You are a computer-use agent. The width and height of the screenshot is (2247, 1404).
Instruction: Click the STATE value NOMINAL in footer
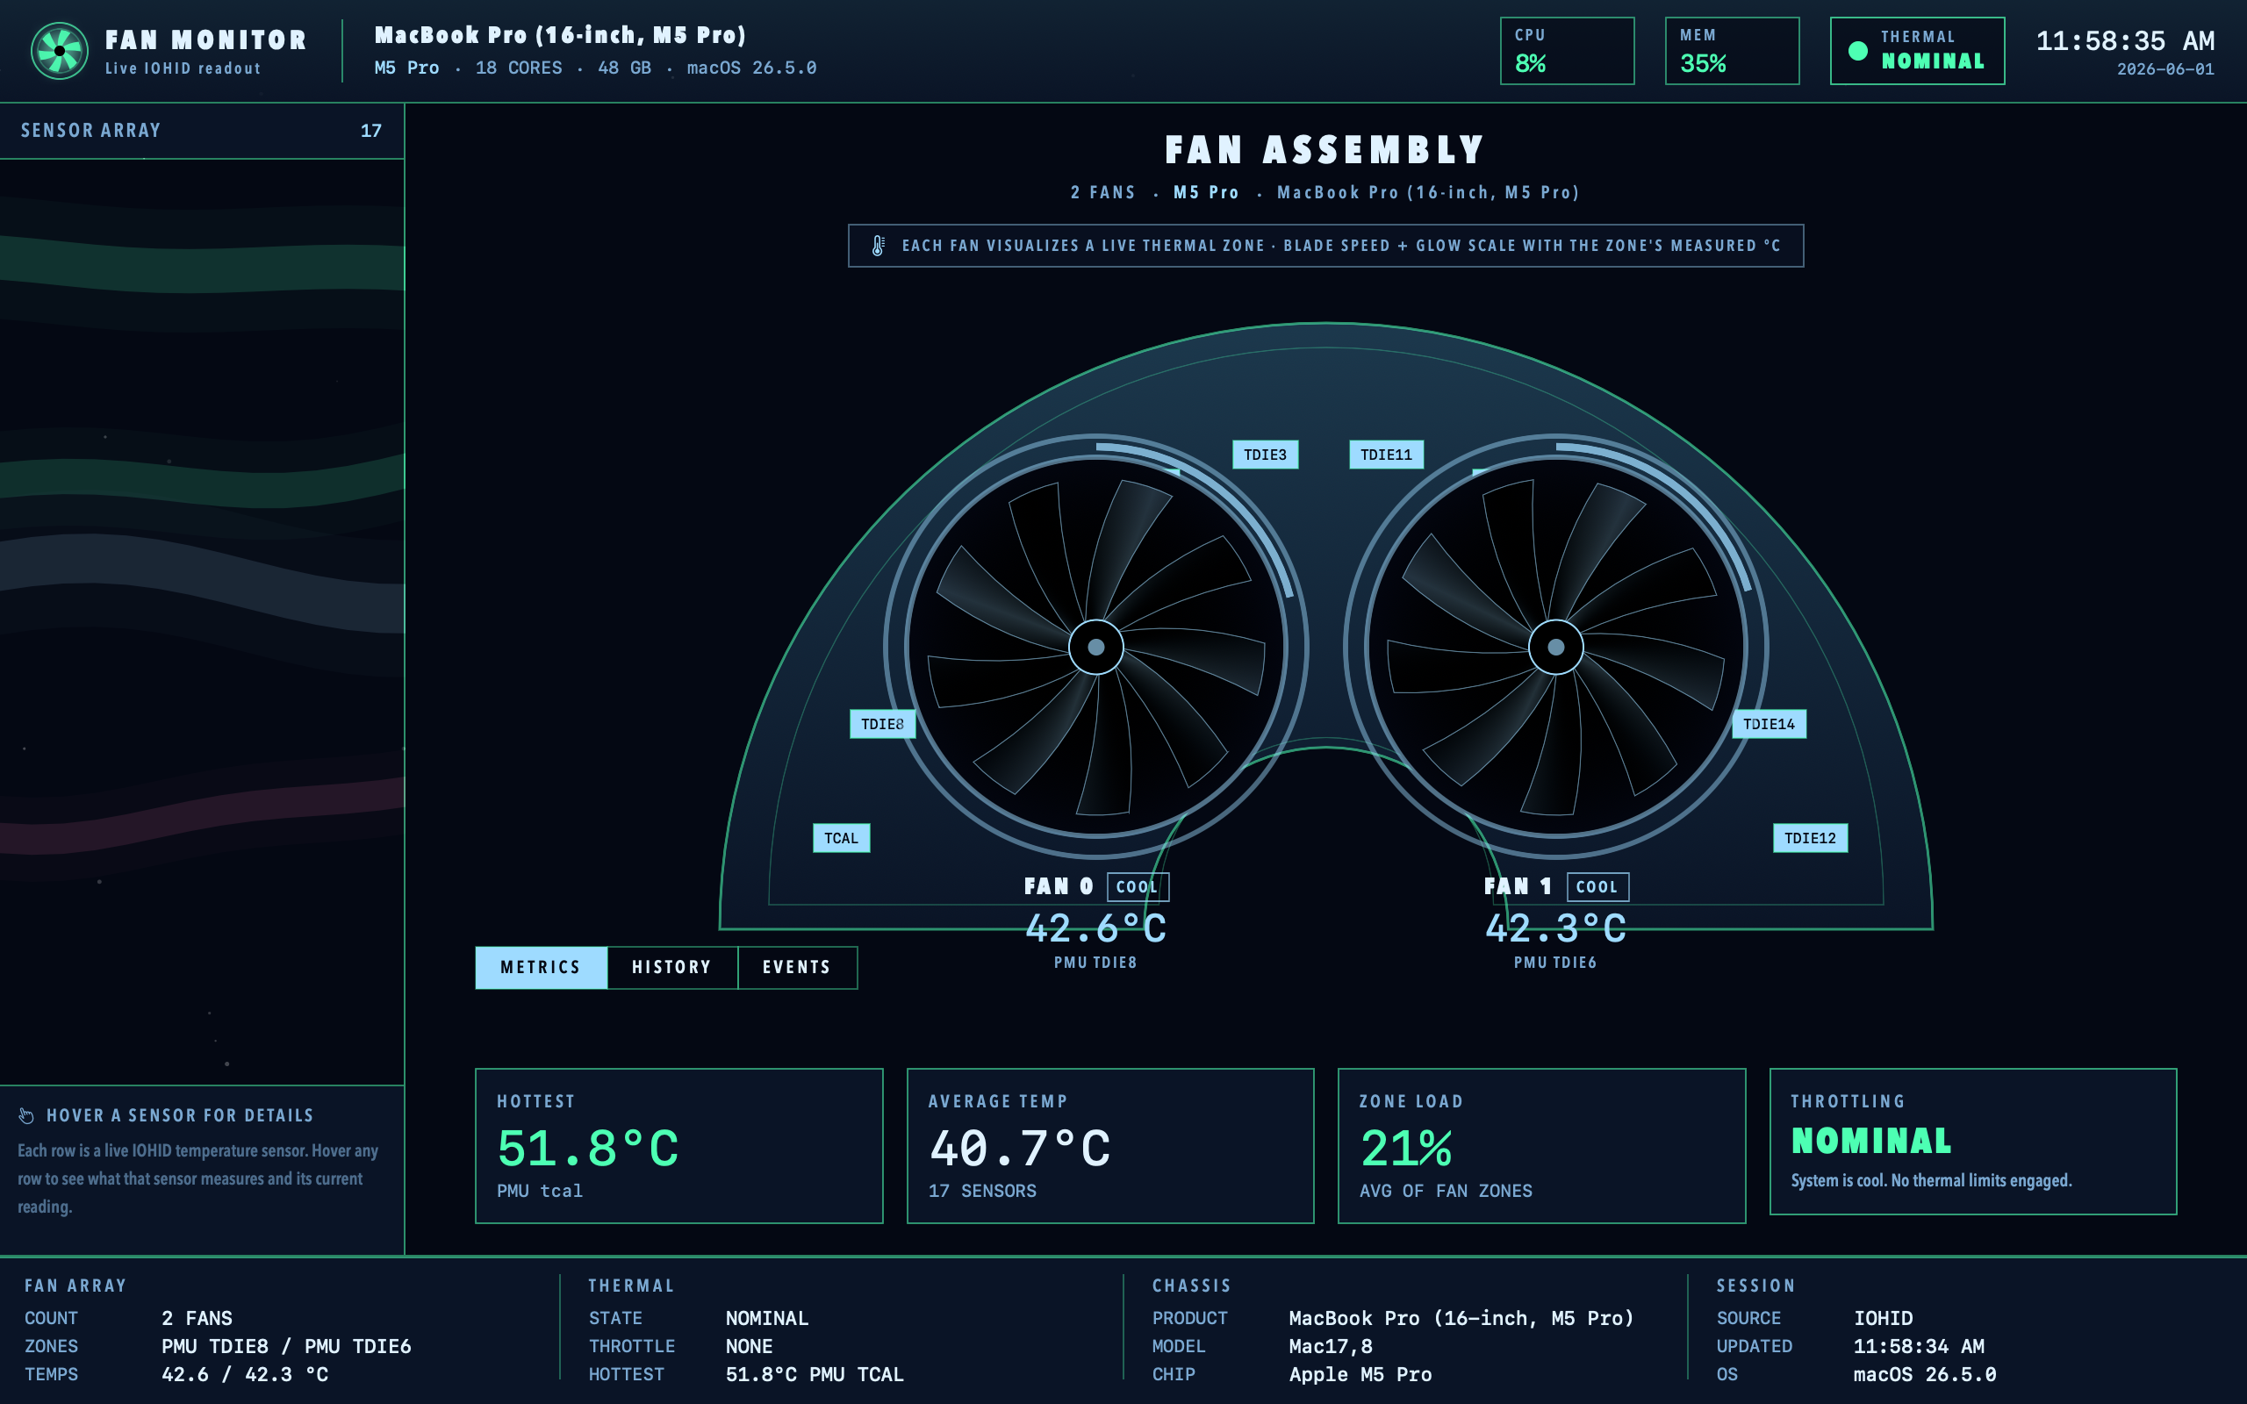(767, 1319)
